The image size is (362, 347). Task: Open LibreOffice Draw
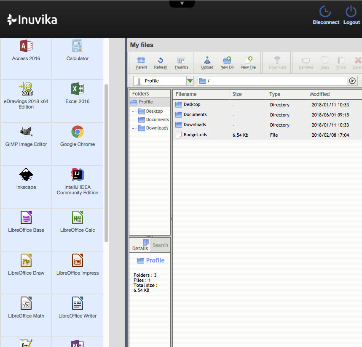(26, 265)
